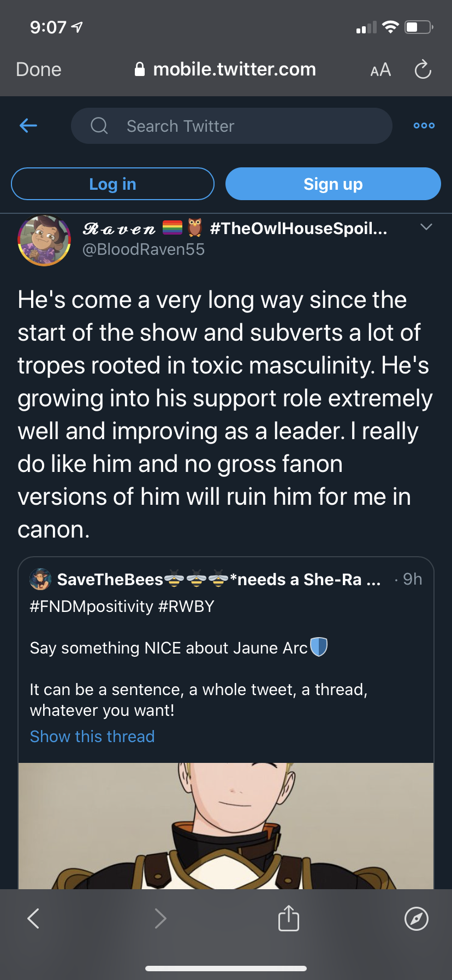Screen dimensions: 452x980
Task: Open the #RWBY hashtag link
Action: (x=186, y=606)
